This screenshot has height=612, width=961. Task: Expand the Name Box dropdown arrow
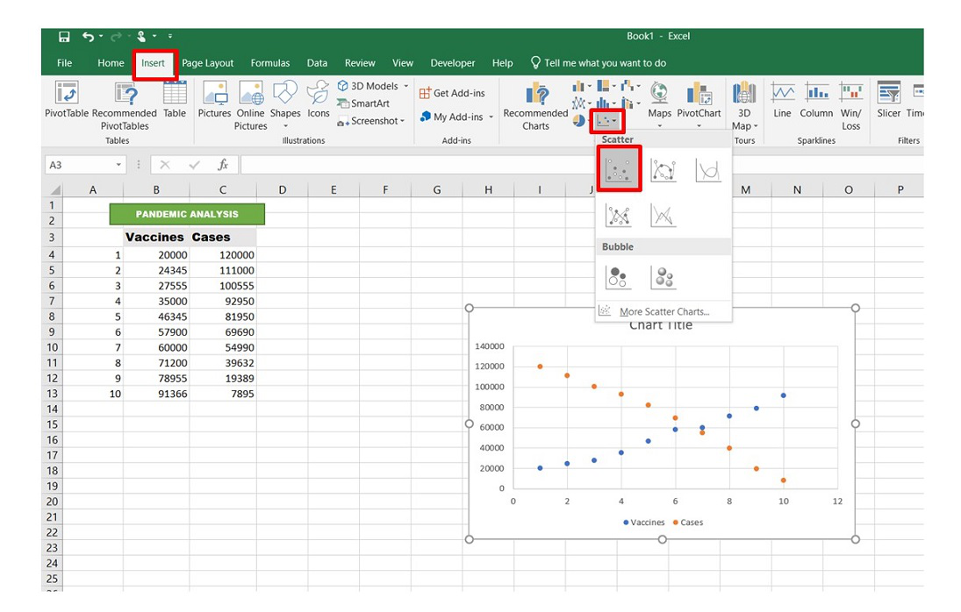click(119, 165)
